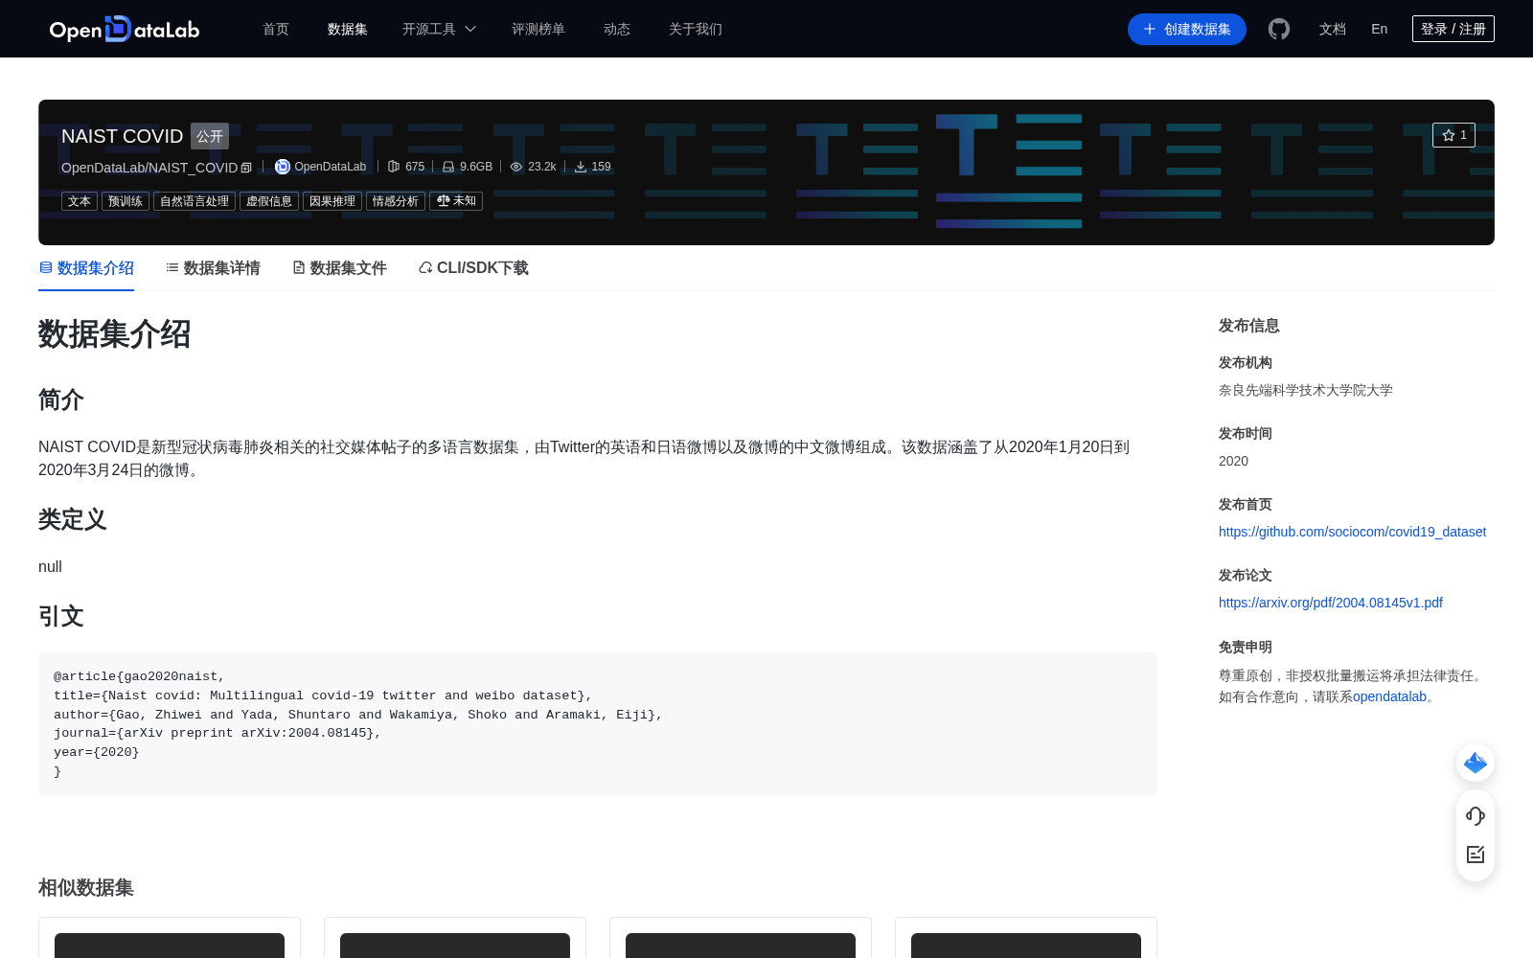Click the 相似数据集 heading
1533x958 pixels.
(x=86, y=888)
